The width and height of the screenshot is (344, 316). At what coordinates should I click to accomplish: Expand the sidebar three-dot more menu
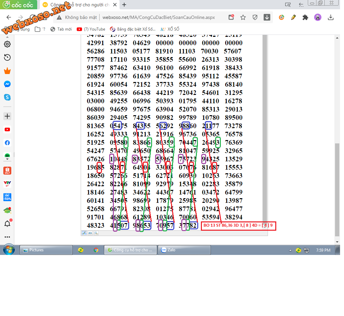[7, 237]
